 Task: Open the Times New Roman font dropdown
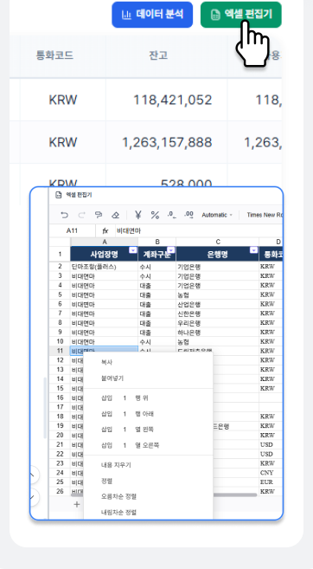tap(265, 215)
